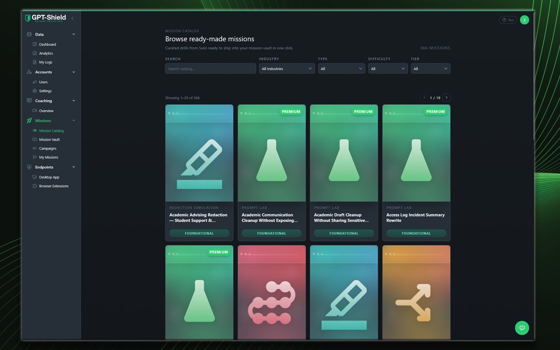
Task: Open the chat support bubble
Action: pos(522,328)
